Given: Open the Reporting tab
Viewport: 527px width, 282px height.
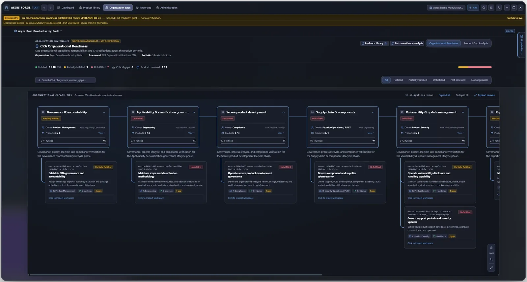Looking at the screenshot, I should pos(143,8).
